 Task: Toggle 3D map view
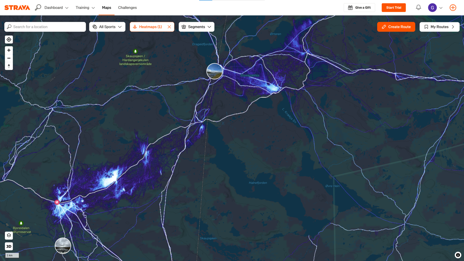[x=9, y=246]
